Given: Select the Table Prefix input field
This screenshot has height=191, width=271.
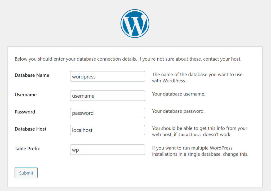Looking at the screenshot, I should [107, 150].
